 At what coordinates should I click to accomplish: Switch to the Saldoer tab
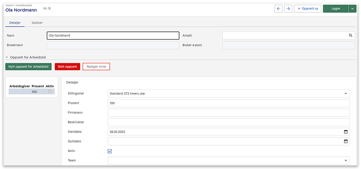[x=38, y=23]
